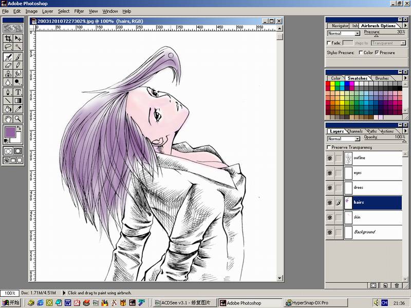Pick the Dodge tool
The image size is (411, 308).
[x=18, y=82]
